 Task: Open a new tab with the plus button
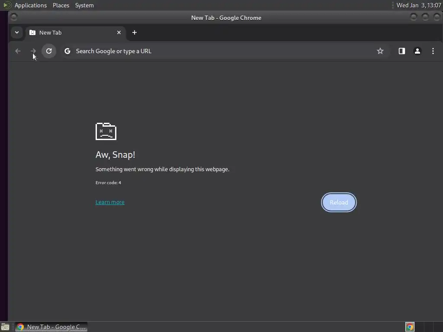(135, 32)
